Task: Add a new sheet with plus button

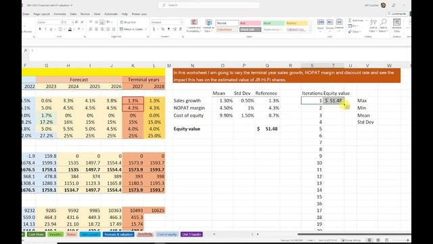Action: (x=214, y=235)
